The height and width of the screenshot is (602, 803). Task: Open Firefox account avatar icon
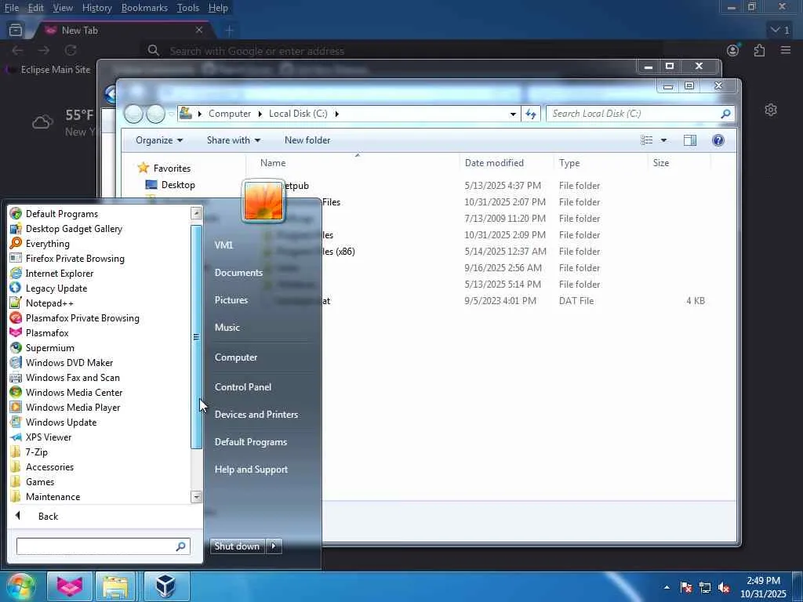pyautogui.click(x=733, y=50)
